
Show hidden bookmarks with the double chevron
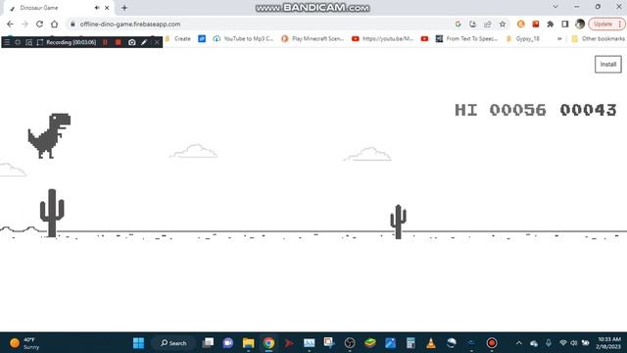(559, 39)
